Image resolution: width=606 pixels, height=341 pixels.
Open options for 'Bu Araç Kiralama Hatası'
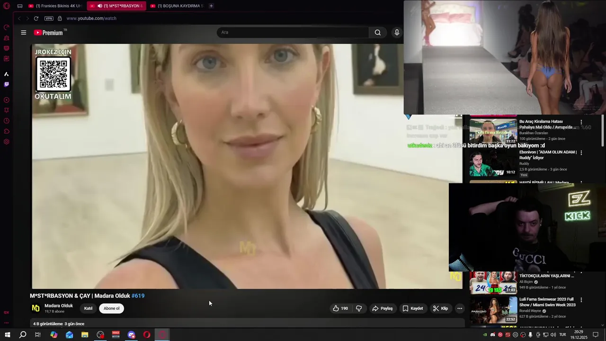[x=581, y=122]
